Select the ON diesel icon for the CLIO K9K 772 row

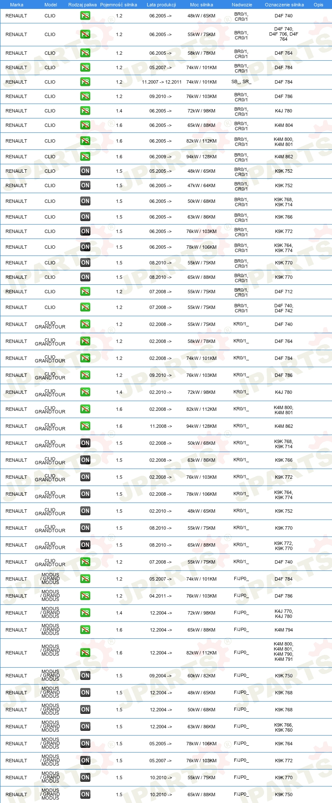pyautogui.click(x=85, y=231)
